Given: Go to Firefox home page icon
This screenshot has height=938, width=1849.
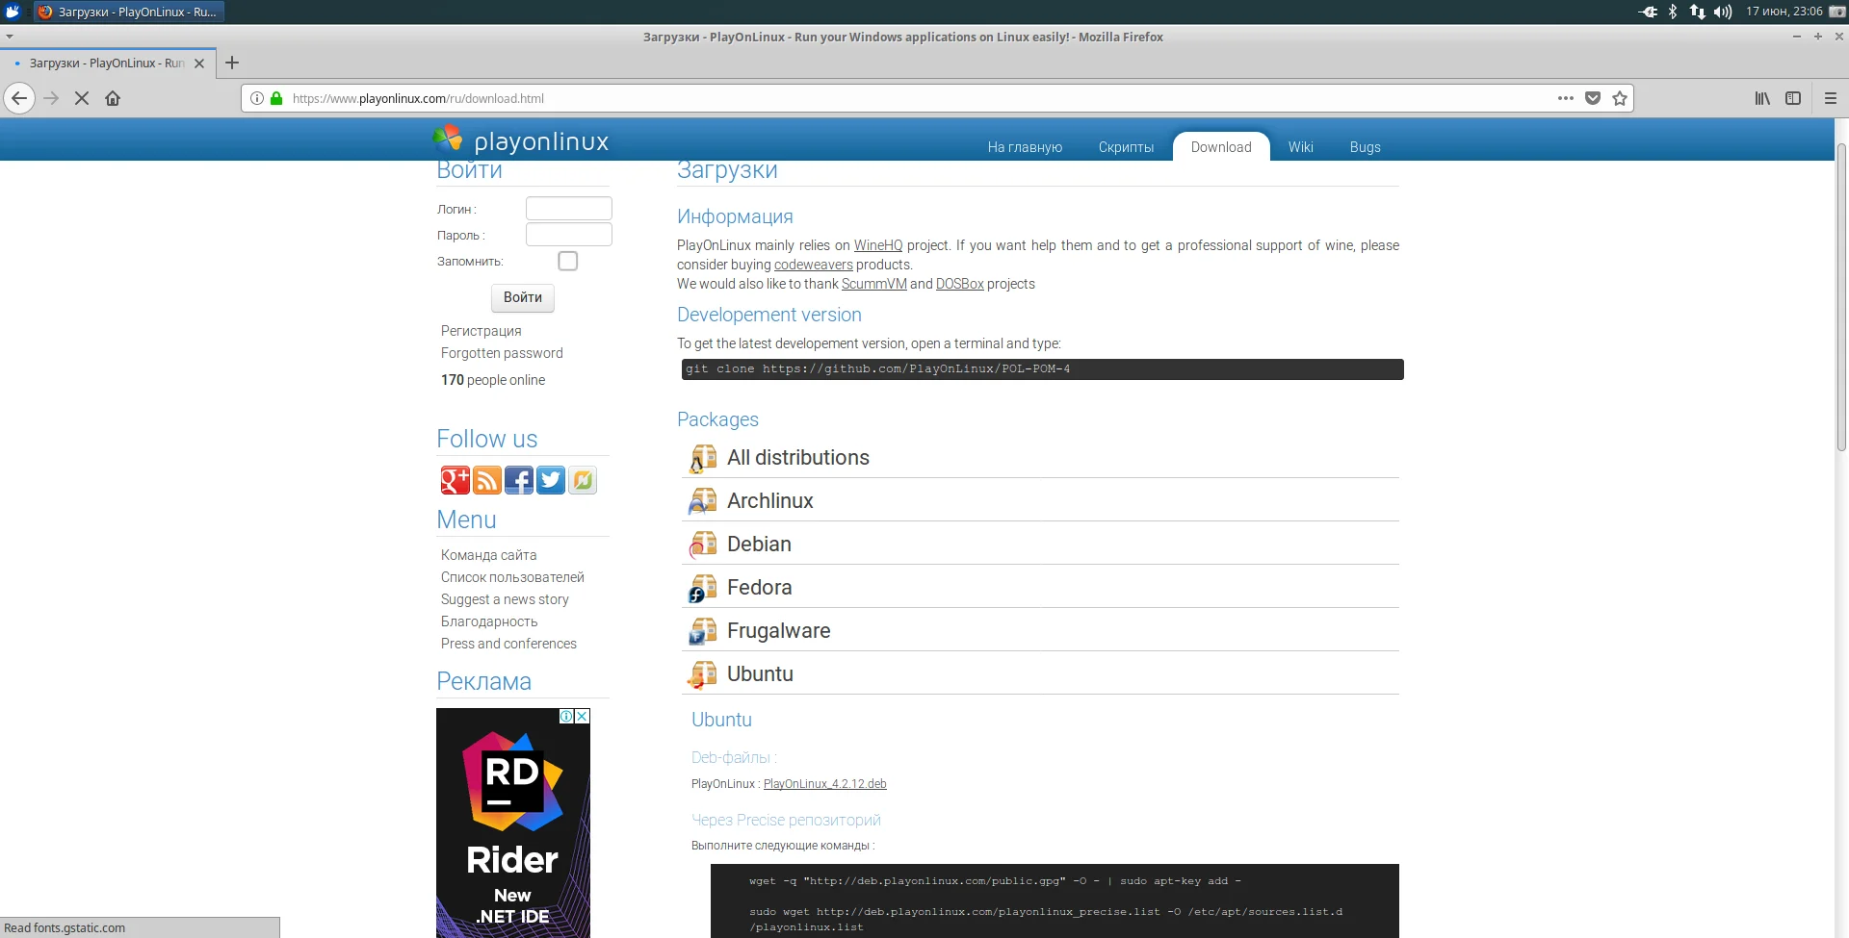Looking at the screenshot, I should click(x=113, y=98).
